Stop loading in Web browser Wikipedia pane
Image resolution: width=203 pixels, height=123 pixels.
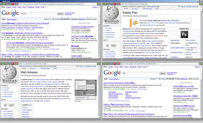click(13, 64)
